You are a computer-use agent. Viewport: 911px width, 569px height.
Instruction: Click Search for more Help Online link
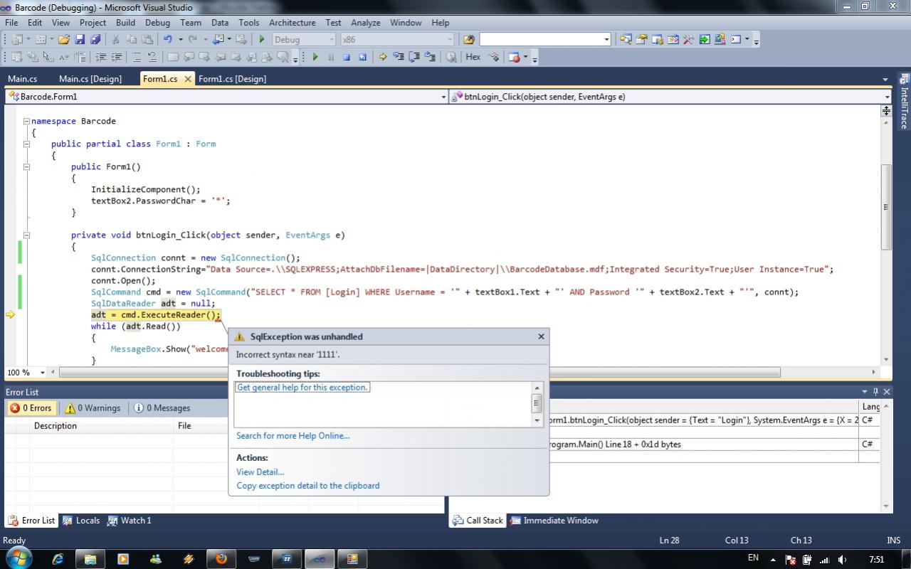tap(293, 436)
